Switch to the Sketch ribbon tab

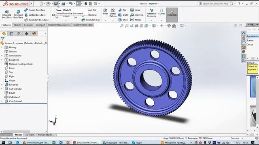pyautogui.click(x=17, y=25)
